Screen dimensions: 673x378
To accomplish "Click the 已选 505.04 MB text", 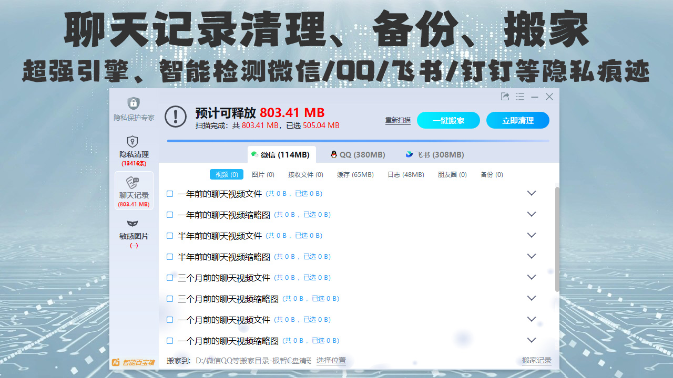I will pyautogui.click(x=312, y=125).
